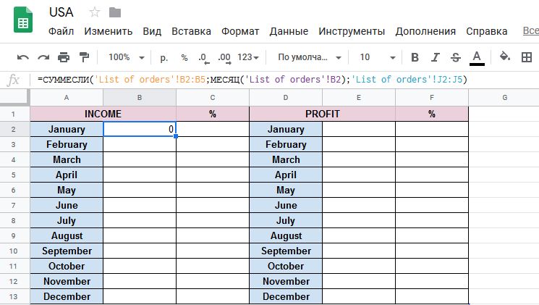Open the Формат menu
Image resolution: width=539 pixels, height=305 pixels.
click(x=240, y=31)
